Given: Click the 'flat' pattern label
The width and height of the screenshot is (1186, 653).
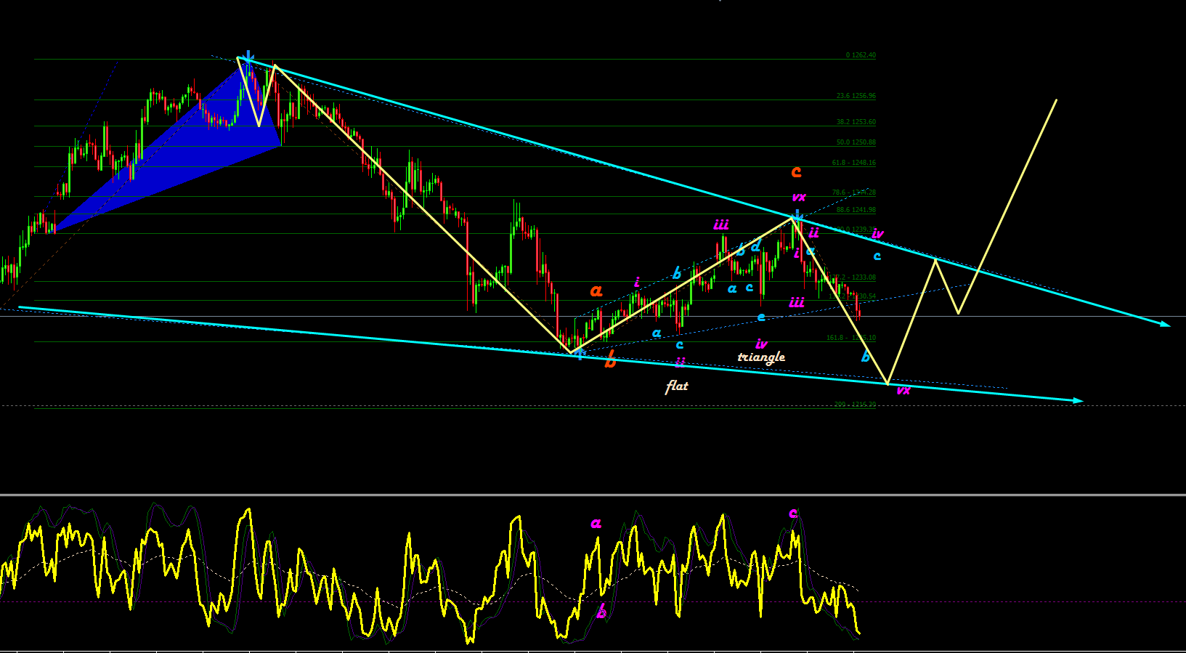Looking at the screenshot, I should point(677,386).
